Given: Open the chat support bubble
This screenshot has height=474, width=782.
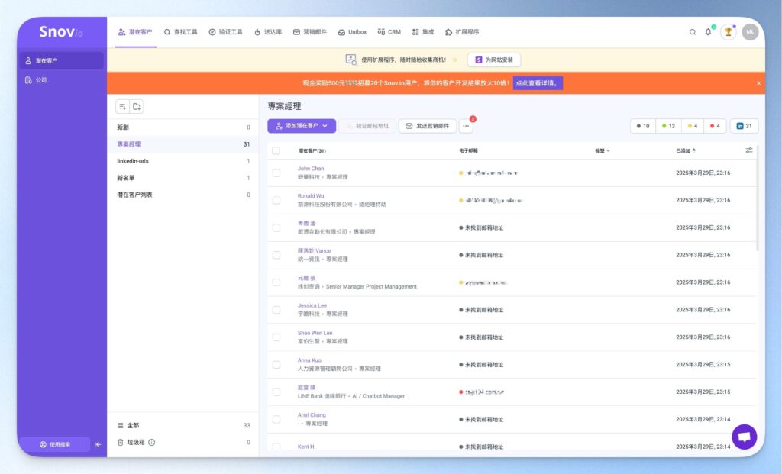Looking at the screenshot, I should click(x=744, y=437).
